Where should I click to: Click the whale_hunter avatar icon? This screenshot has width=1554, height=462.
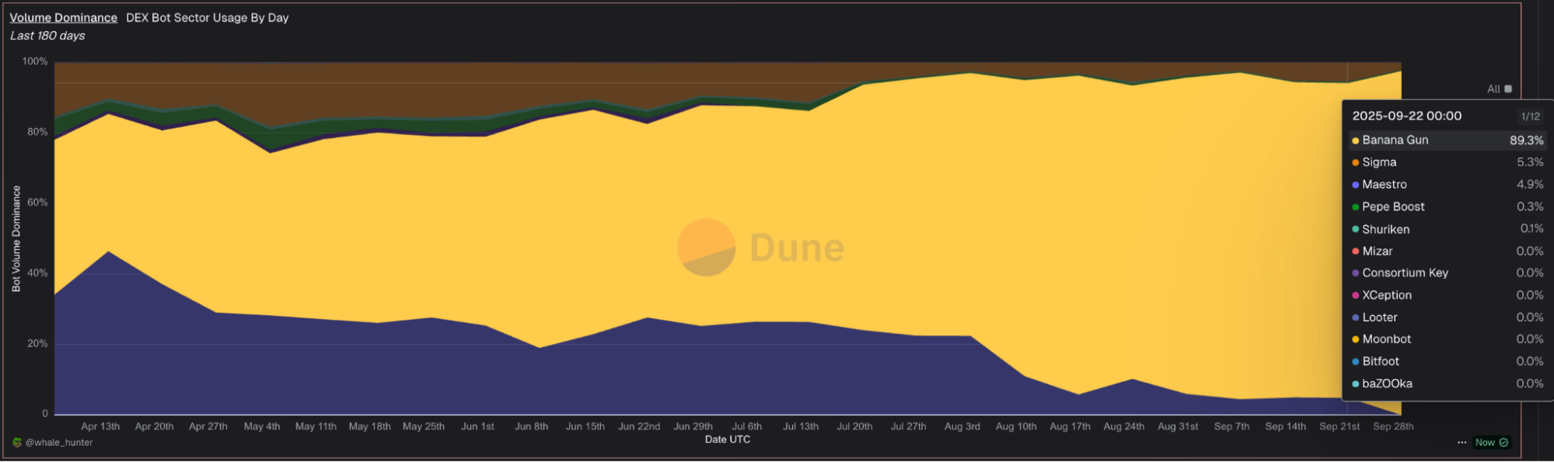coord(17,443)
